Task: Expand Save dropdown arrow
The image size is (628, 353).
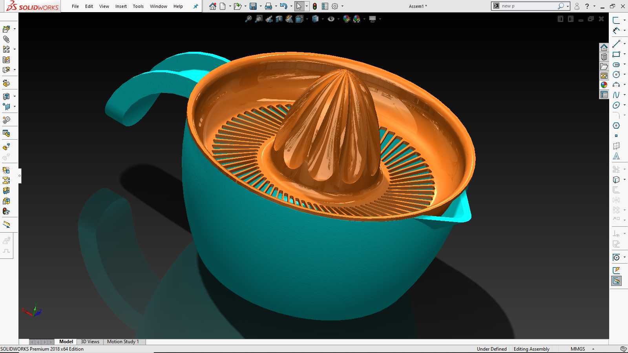Action: tap(261, 6)
